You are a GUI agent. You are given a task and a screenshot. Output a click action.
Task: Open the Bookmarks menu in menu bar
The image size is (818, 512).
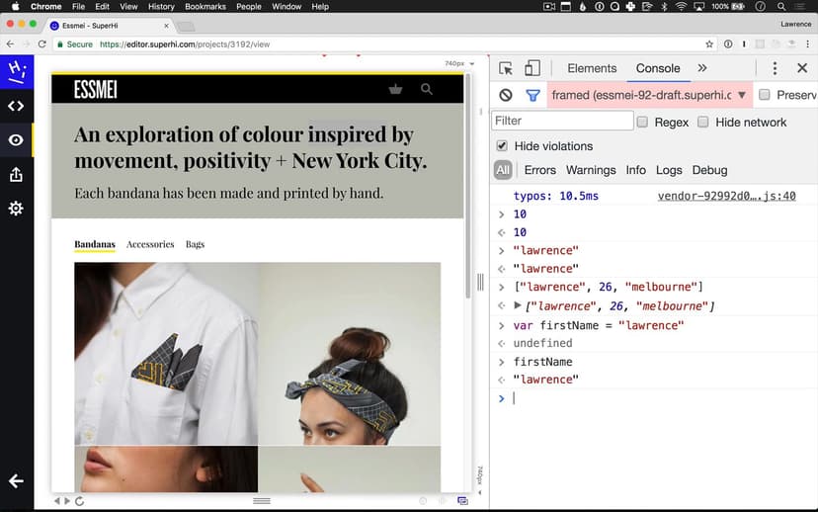(205, 7)
